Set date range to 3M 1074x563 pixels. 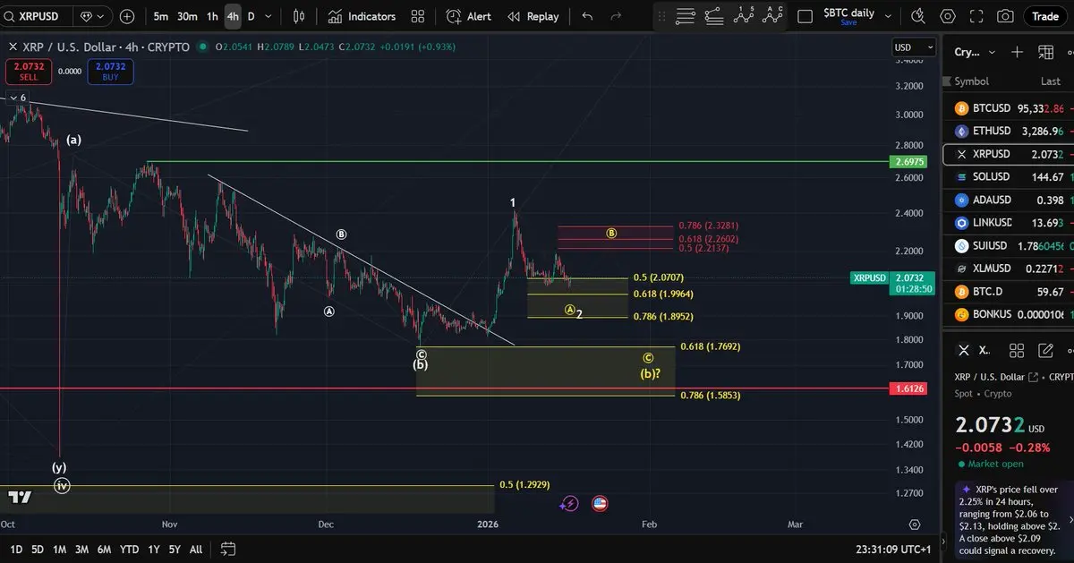(x=81, y=549)
